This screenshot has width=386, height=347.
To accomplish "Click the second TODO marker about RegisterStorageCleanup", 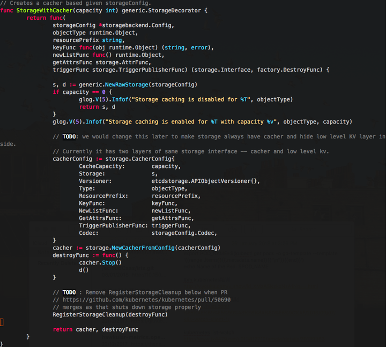I will click(69, 292).
